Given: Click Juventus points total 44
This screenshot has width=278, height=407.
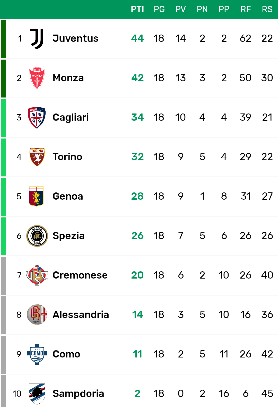Looking at the screenshot, I should point(137,38).
